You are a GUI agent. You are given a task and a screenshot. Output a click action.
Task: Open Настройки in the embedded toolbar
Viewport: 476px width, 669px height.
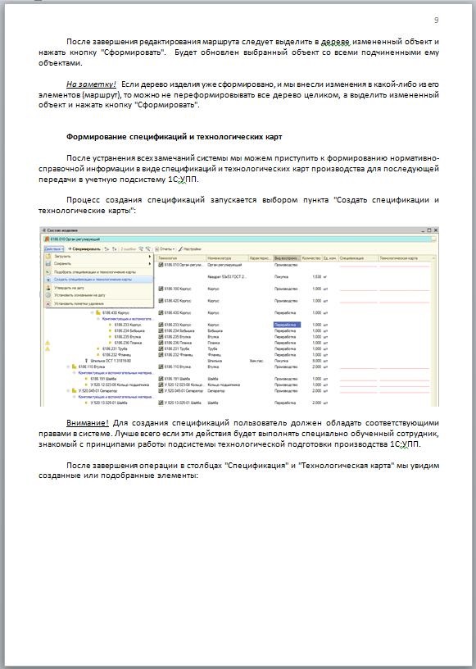tap(190, 248)
